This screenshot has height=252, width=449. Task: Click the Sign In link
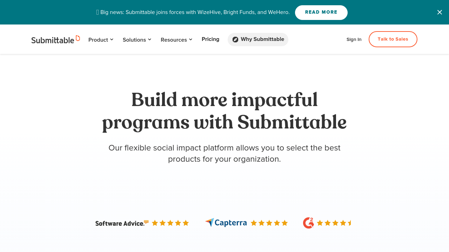coord(354,40)
